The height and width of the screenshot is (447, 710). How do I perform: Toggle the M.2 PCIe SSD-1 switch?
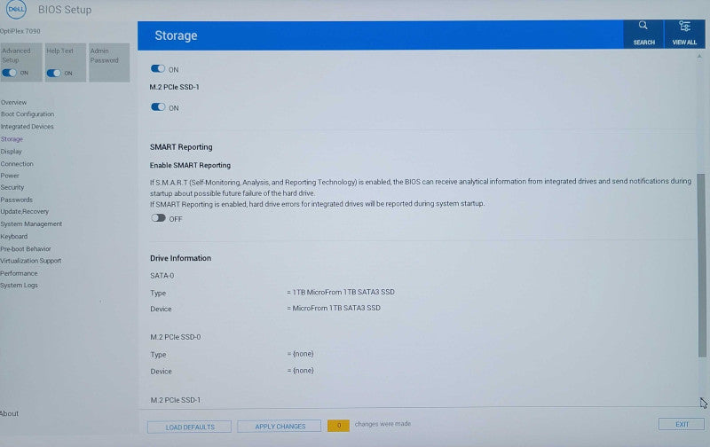tap(158, 107)
